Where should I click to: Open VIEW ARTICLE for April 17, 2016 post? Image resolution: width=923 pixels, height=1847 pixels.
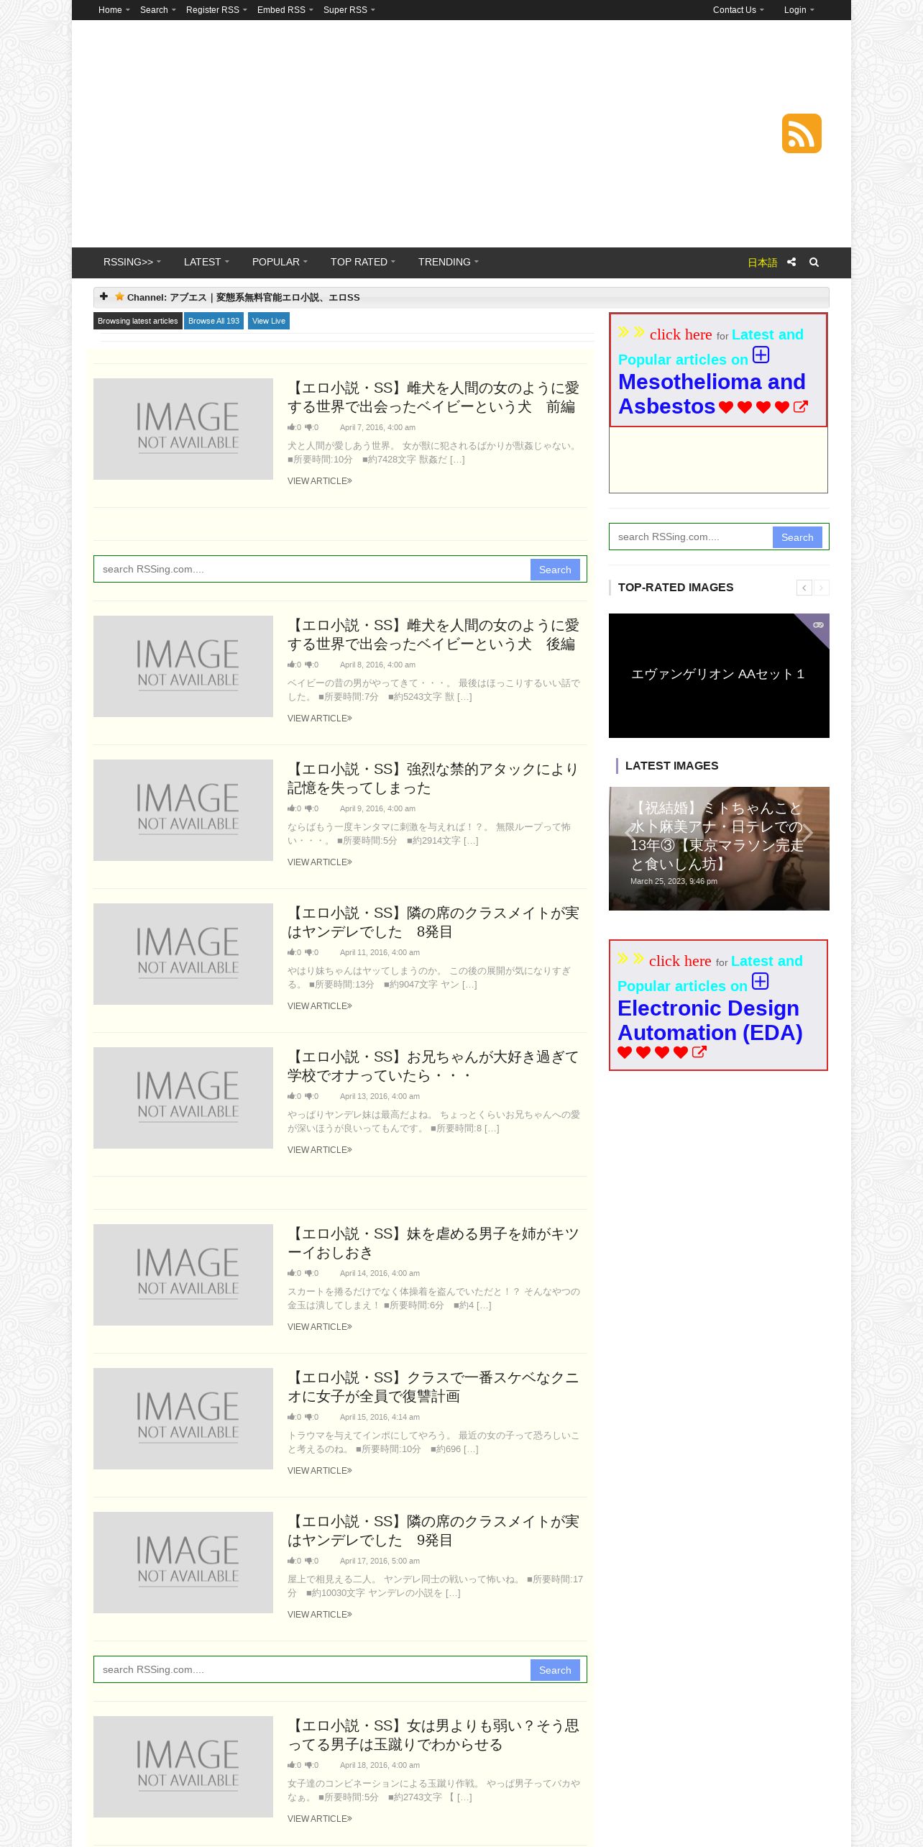pos(320,1615)
